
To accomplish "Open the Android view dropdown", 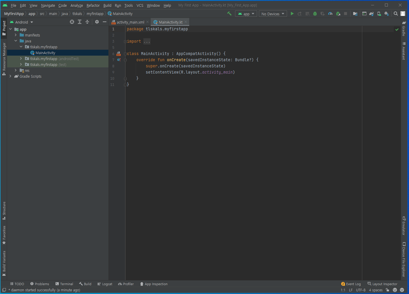I will point(21,22).
